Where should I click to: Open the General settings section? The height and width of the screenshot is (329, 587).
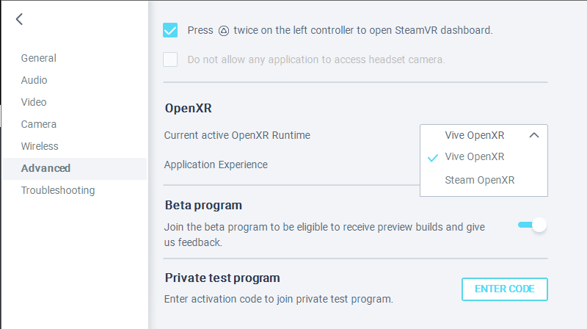tap(39, 58)
